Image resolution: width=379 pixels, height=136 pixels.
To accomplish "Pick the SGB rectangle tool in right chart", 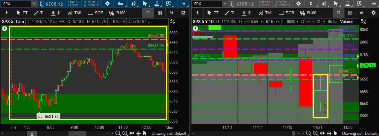I will pyautogui.click(x=286, y=13).
